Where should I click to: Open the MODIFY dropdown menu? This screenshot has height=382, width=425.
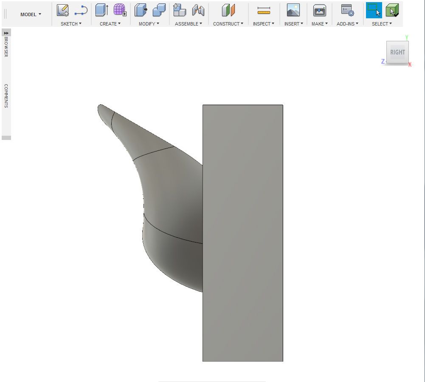click(149, 24)
